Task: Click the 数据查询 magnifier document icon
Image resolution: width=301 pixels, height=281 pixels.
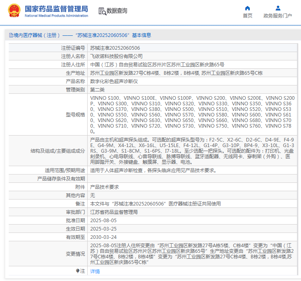Action: [x=102, y=11]
